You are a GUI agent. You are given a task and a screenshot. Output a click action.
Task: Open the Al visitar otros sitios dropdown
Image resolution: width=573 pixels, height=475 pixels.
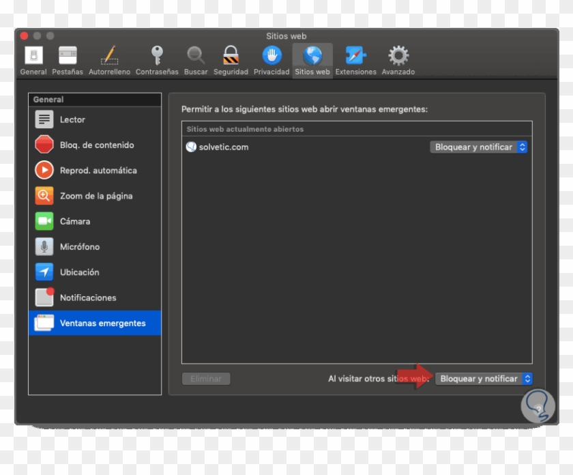(x=484, y=379)
